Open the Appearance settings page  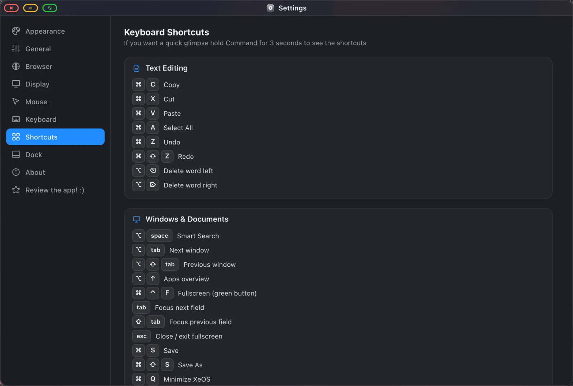click(x=55, y=31)
